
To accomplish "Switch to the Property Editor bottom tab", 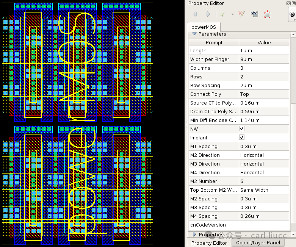I will point(209,243).
